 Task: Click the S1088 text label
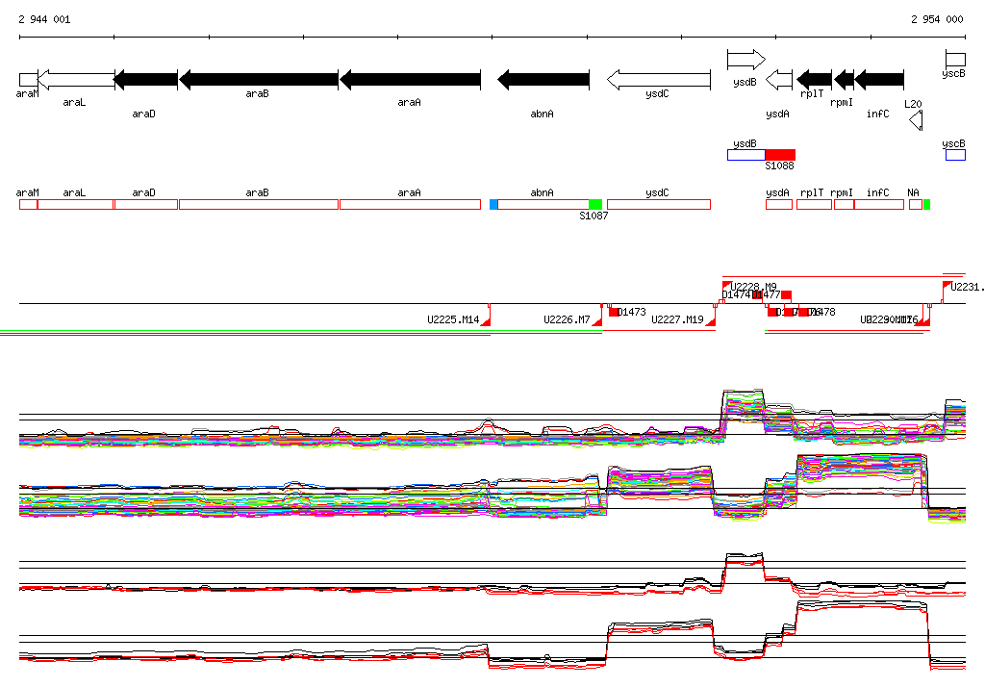tap(779, 165)
